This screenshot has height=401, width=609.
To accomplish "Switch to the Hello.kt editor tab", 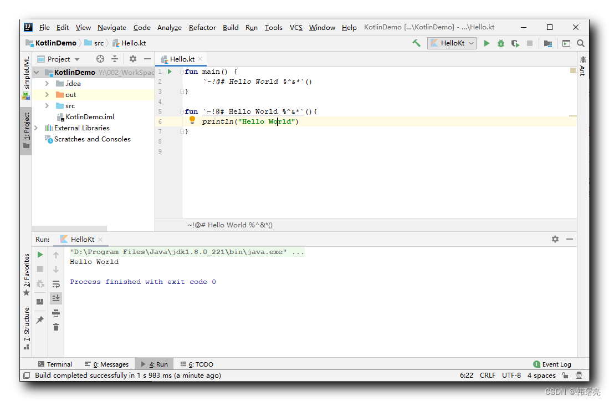I will [x=182, y=59].
